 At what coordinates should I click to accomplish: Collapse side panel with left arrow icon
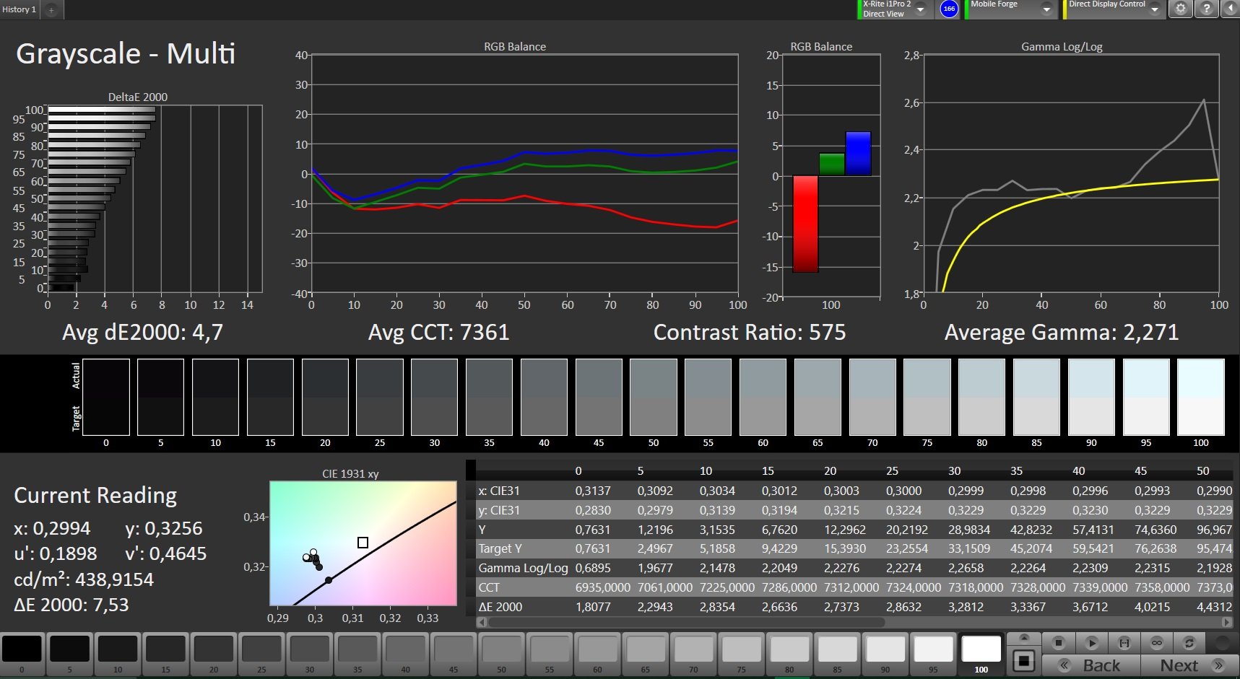1231,9
